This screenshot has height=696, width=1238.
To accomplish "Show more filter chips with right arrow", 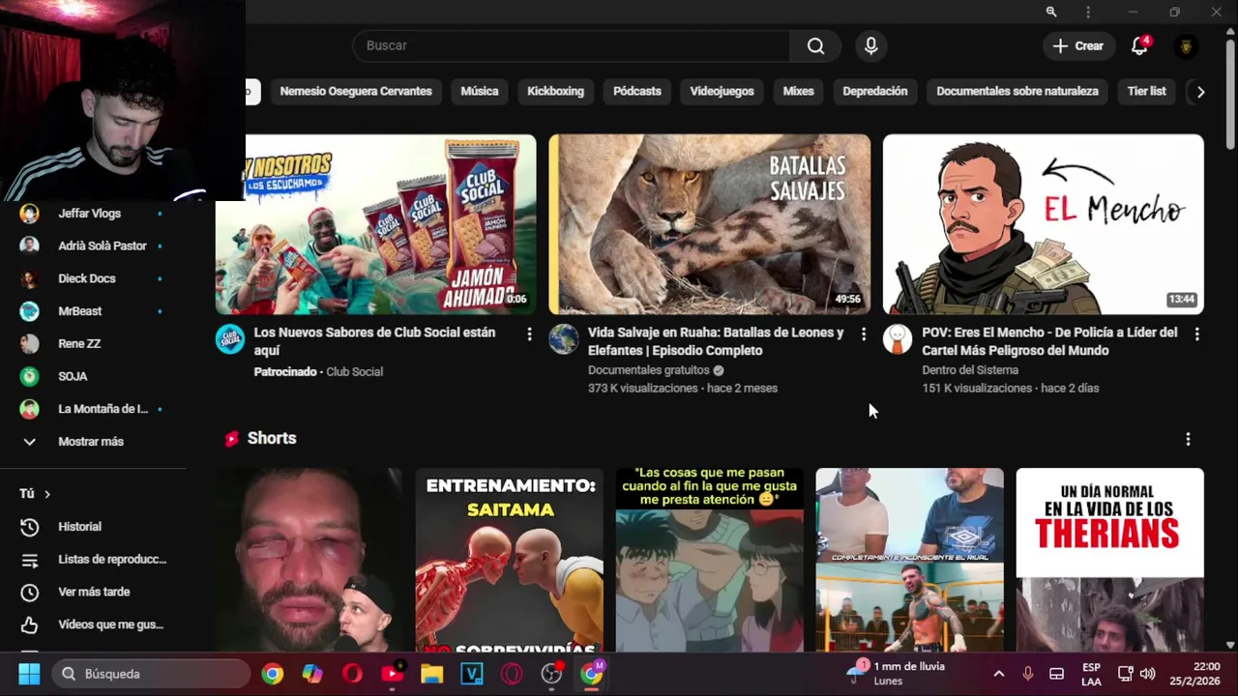I will pyautogui.click(x=1200, y=92).
